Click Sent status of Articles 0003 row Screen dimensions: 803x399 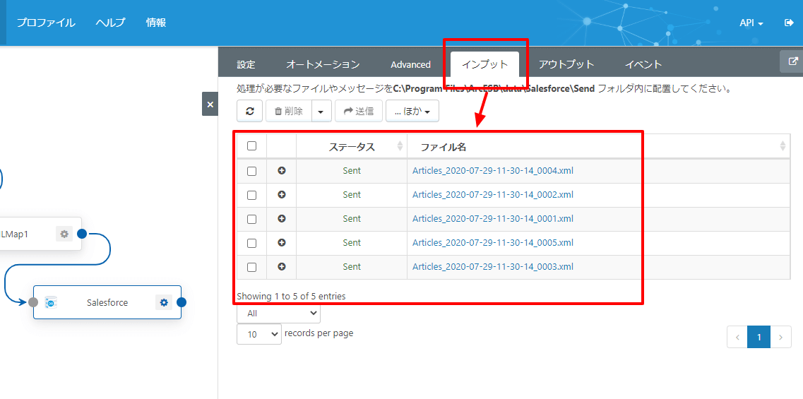click(352, 266)
